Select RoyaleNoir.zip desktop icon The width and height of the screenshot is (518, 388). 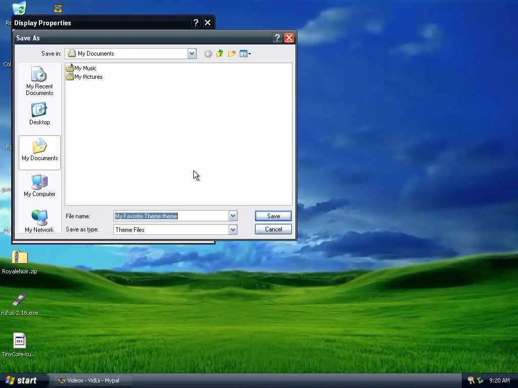(20, 263)
